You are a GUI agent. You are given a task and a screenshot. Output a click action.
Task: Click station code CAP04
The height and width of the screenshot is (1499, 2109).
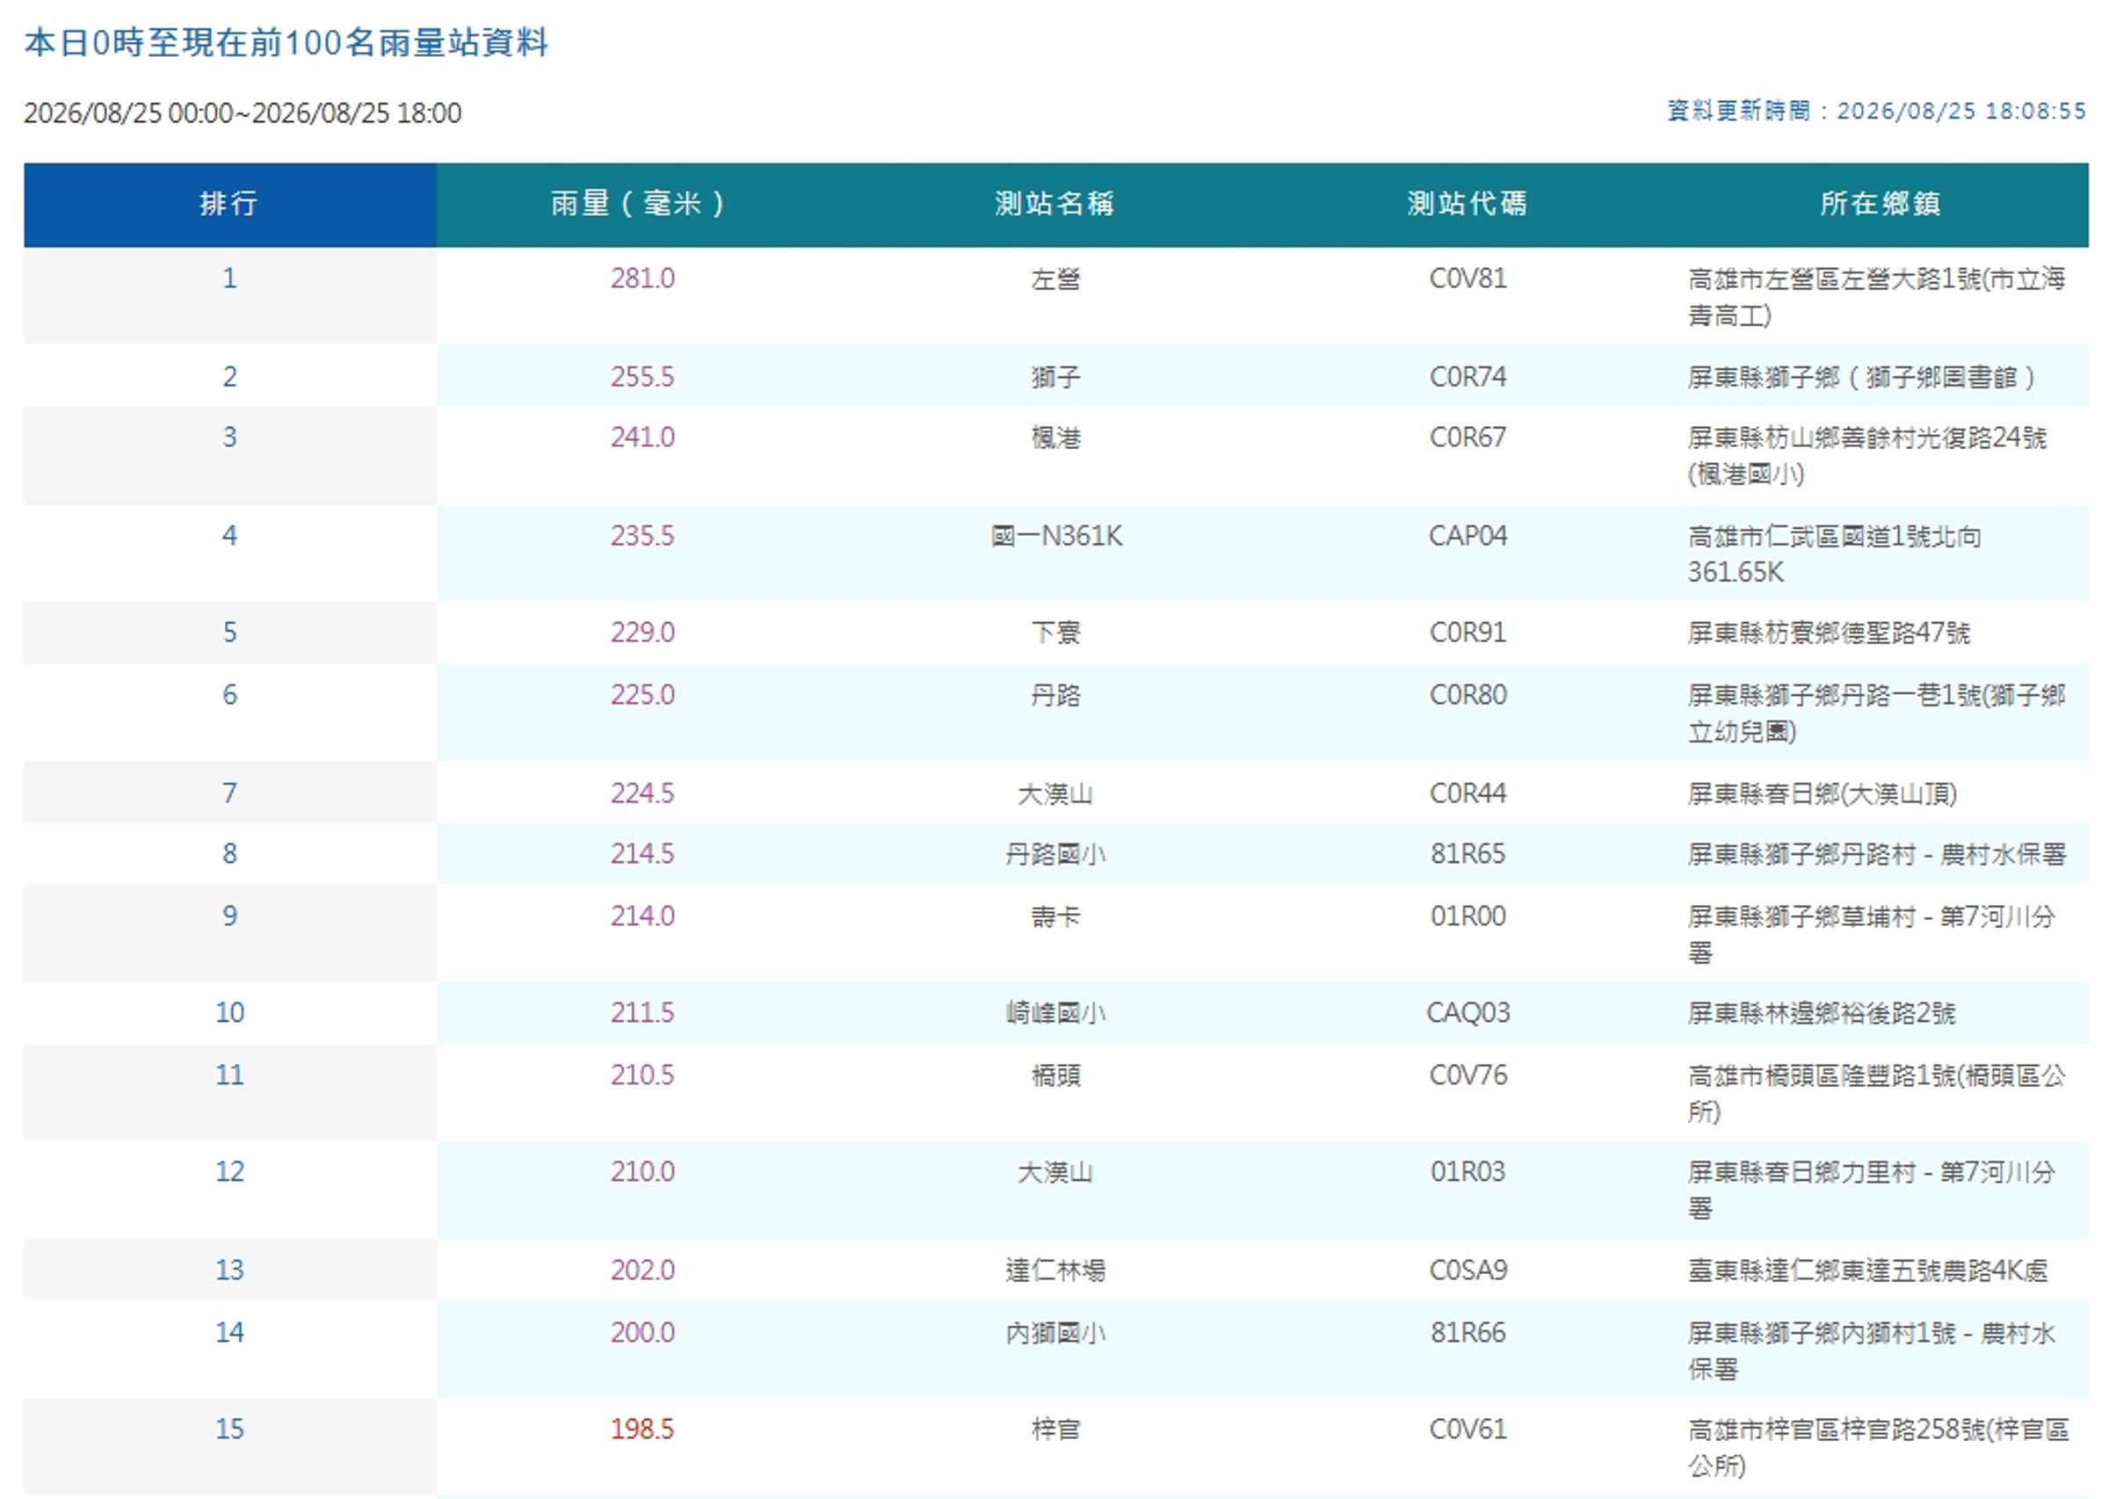1468,535
